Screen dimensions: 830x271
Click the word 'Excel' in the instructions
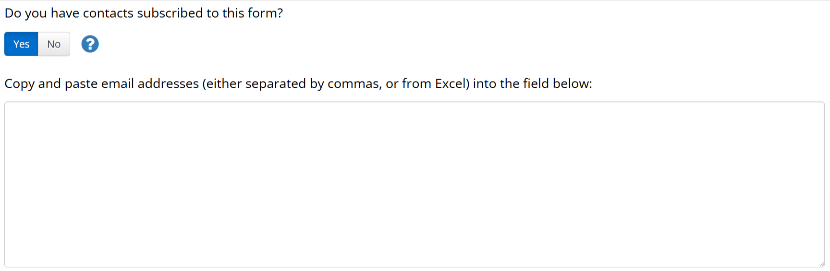pyautogui.click(x=450, y=83)
